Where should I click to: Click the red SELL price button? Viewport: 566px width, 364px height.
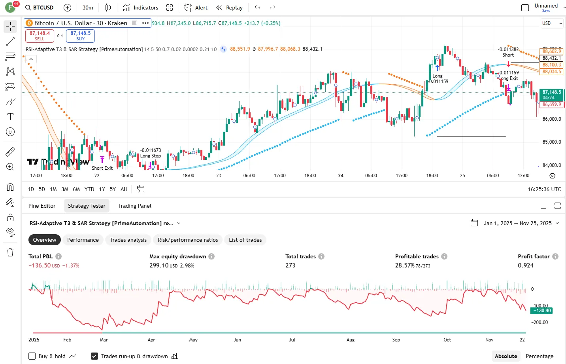click(40, 36)
